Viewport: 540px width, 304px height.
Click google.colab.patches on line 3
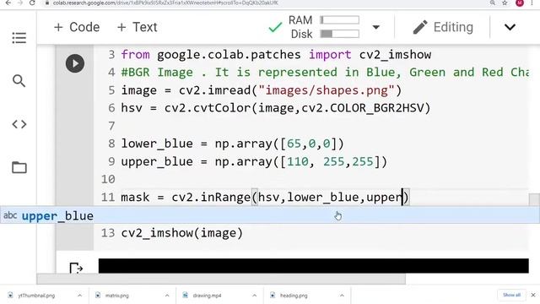(229, 55)
